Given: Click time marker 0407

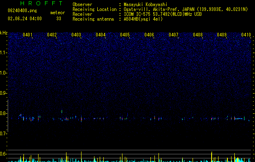Looking at the screenshot, I should pos(174,35).
